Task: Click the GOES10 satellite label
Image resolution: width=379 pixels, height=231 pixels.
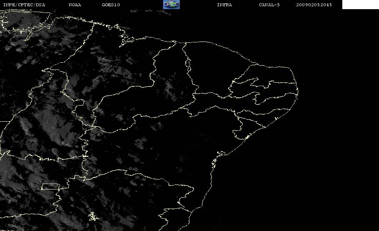Action: pos(111,5)
